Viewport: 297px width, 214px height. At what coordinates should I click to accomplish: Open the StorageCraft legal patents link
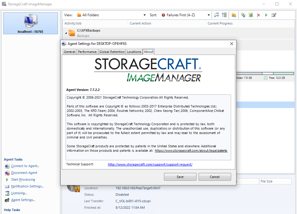[191, 151]
